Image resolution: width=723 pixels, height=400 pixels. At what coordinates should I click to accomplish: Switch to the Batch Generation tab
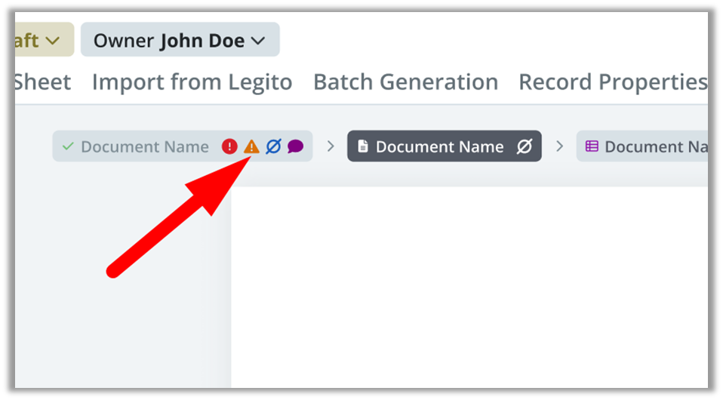pyautogui.click(x=406, y=82)
